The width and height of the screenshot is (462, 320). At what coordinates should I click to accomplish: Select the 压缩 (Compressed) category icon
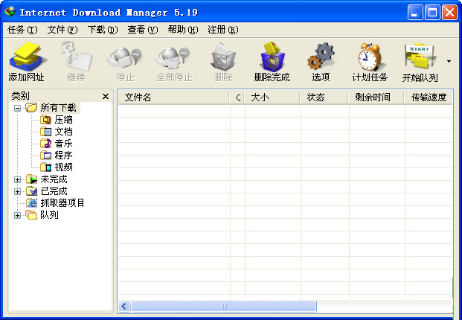pos(46,120)
